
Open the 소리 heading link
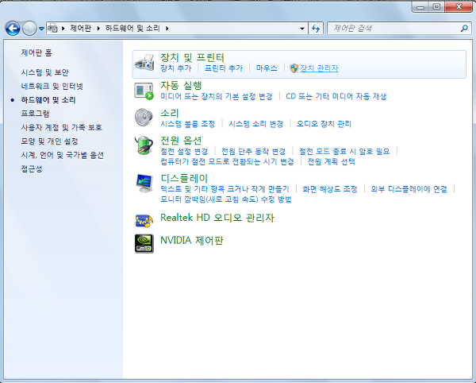click(x=170, y=113)
